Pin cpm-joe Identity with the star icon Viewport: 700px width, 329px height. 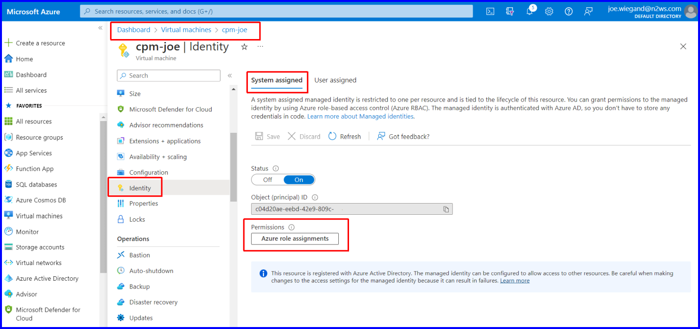point(244,47)
